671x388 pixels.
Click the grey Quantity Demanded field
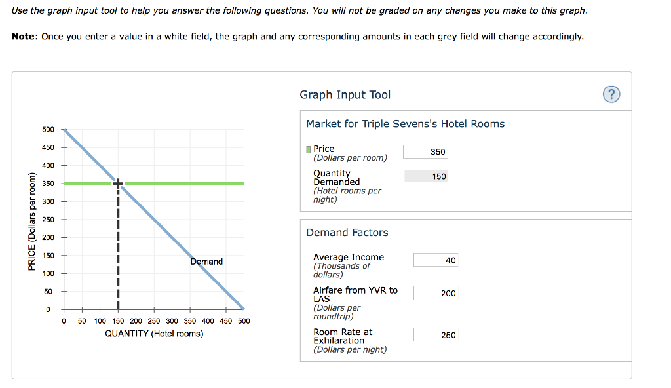tap(426, 176)
